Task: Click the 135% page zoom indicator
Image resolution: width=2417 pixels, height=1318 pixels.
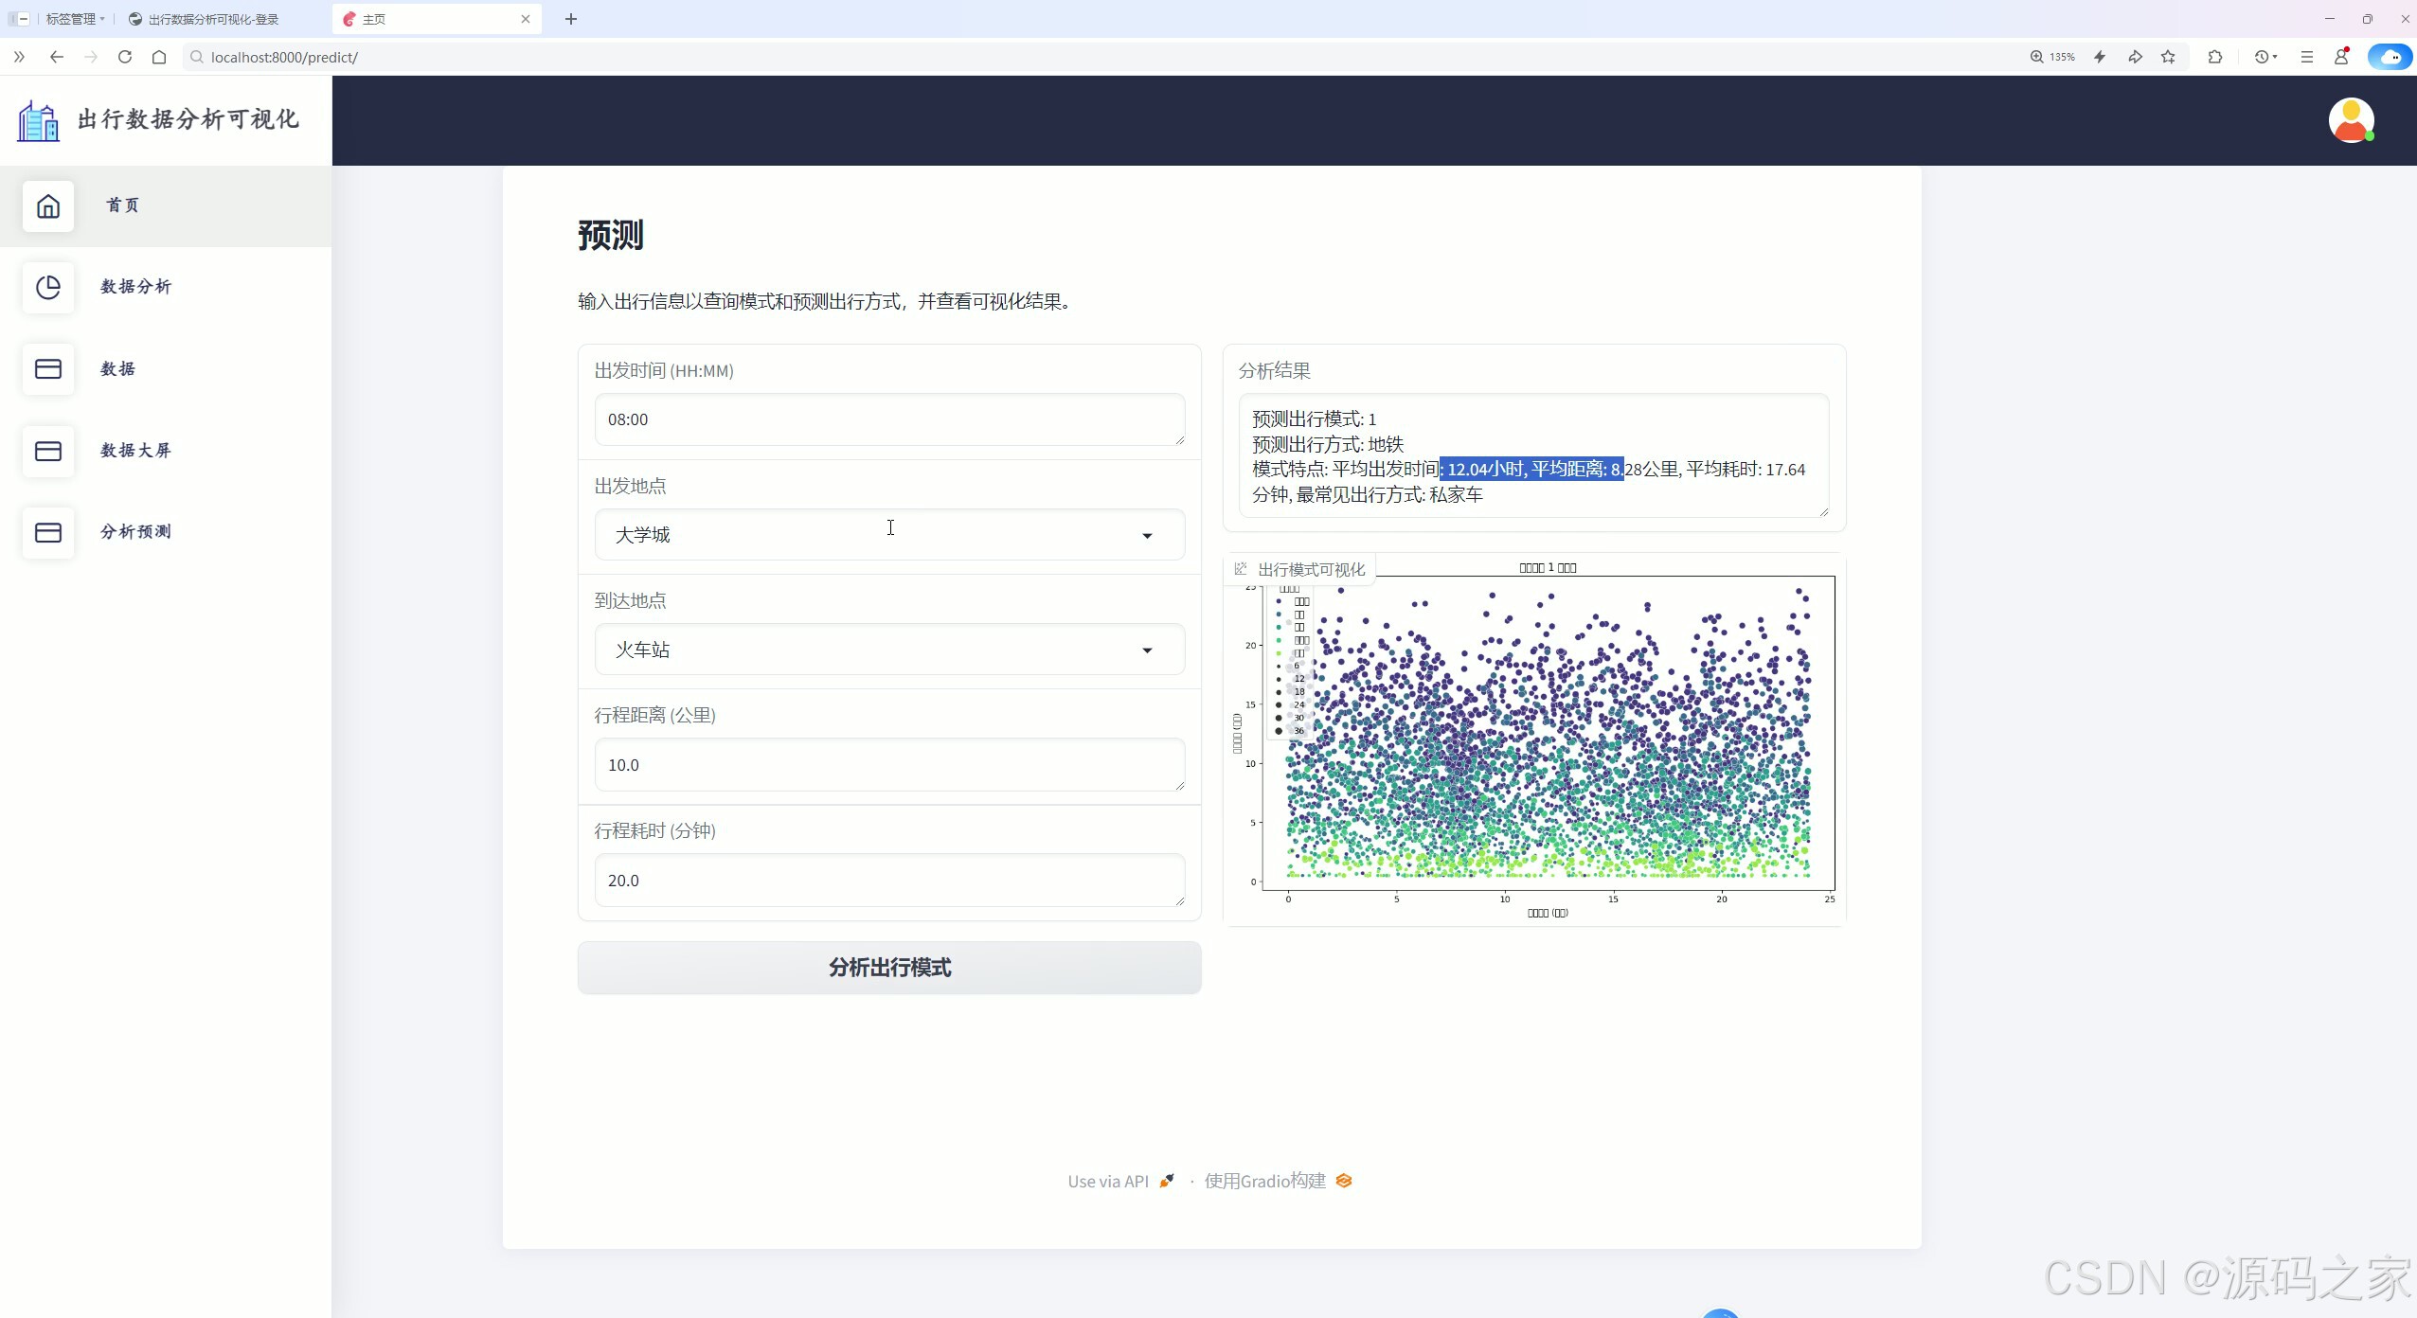Action: tap(2052, 57)
